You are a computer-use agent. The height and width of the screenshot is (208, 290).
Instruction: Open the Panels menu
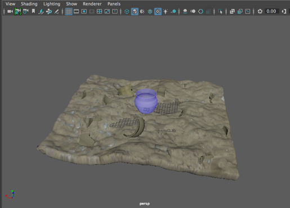click(114, 4)
